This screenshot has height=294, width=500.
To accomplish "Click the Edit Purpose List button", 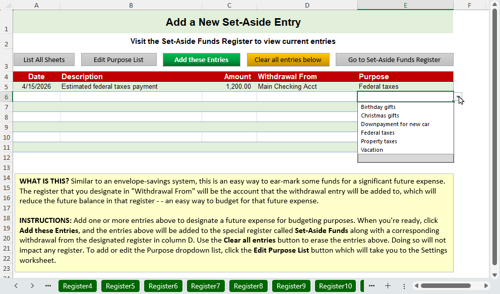I will (118, 60).
